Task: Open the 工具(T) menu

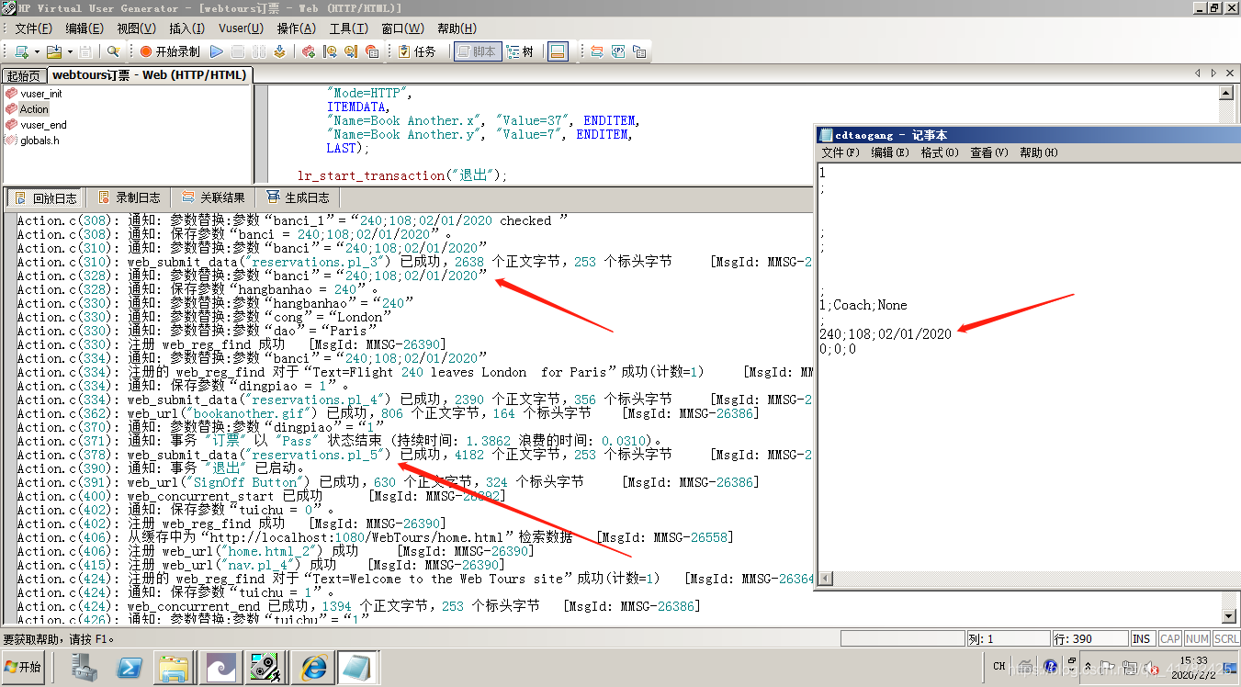Action: [x=348, y=28]
